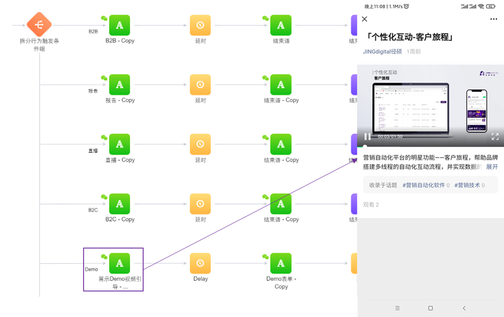Open the Demo表单 - Copy form node
Viewport: 504px width, 317px height.
pyautogui.click(x=280, y=263)
